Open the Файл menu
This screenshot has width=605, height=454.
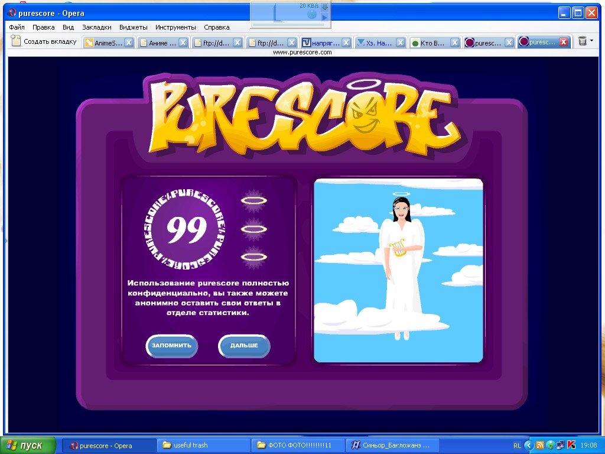pos(17,27)
